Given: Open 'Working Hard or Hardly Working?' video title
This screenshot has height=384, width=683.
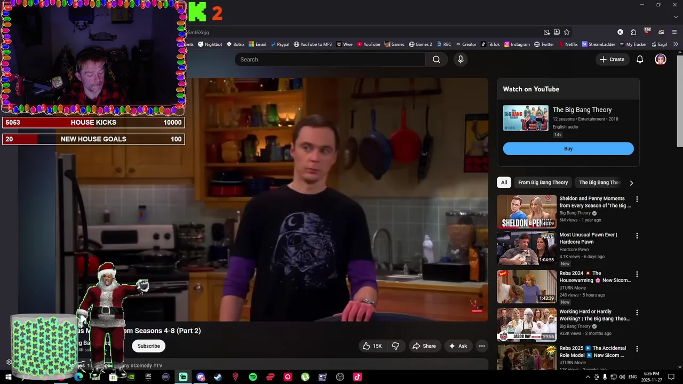Looking at the screenshot, I should coord(594,315).
